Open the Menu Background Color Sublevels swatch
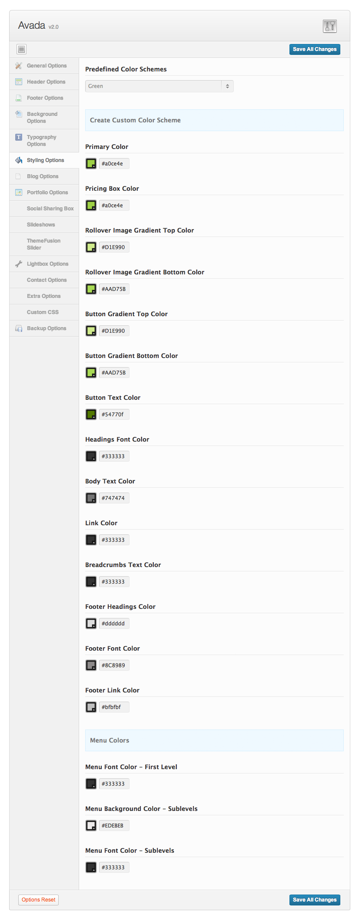 pos(91,826)
